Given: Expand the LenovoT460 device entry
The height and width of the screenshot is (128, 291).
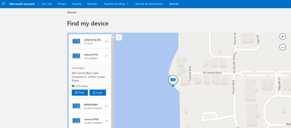Looking at the screenshot, I should click(106, 121).
